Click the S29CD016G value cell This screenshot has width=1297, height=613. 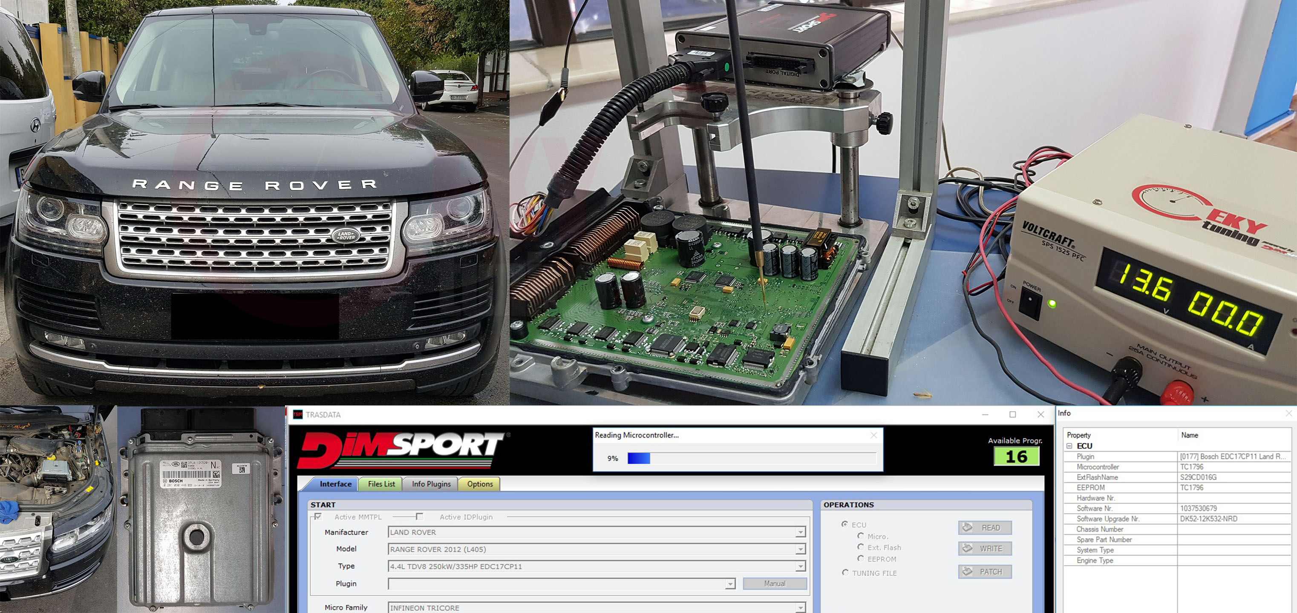point(1234,477)
